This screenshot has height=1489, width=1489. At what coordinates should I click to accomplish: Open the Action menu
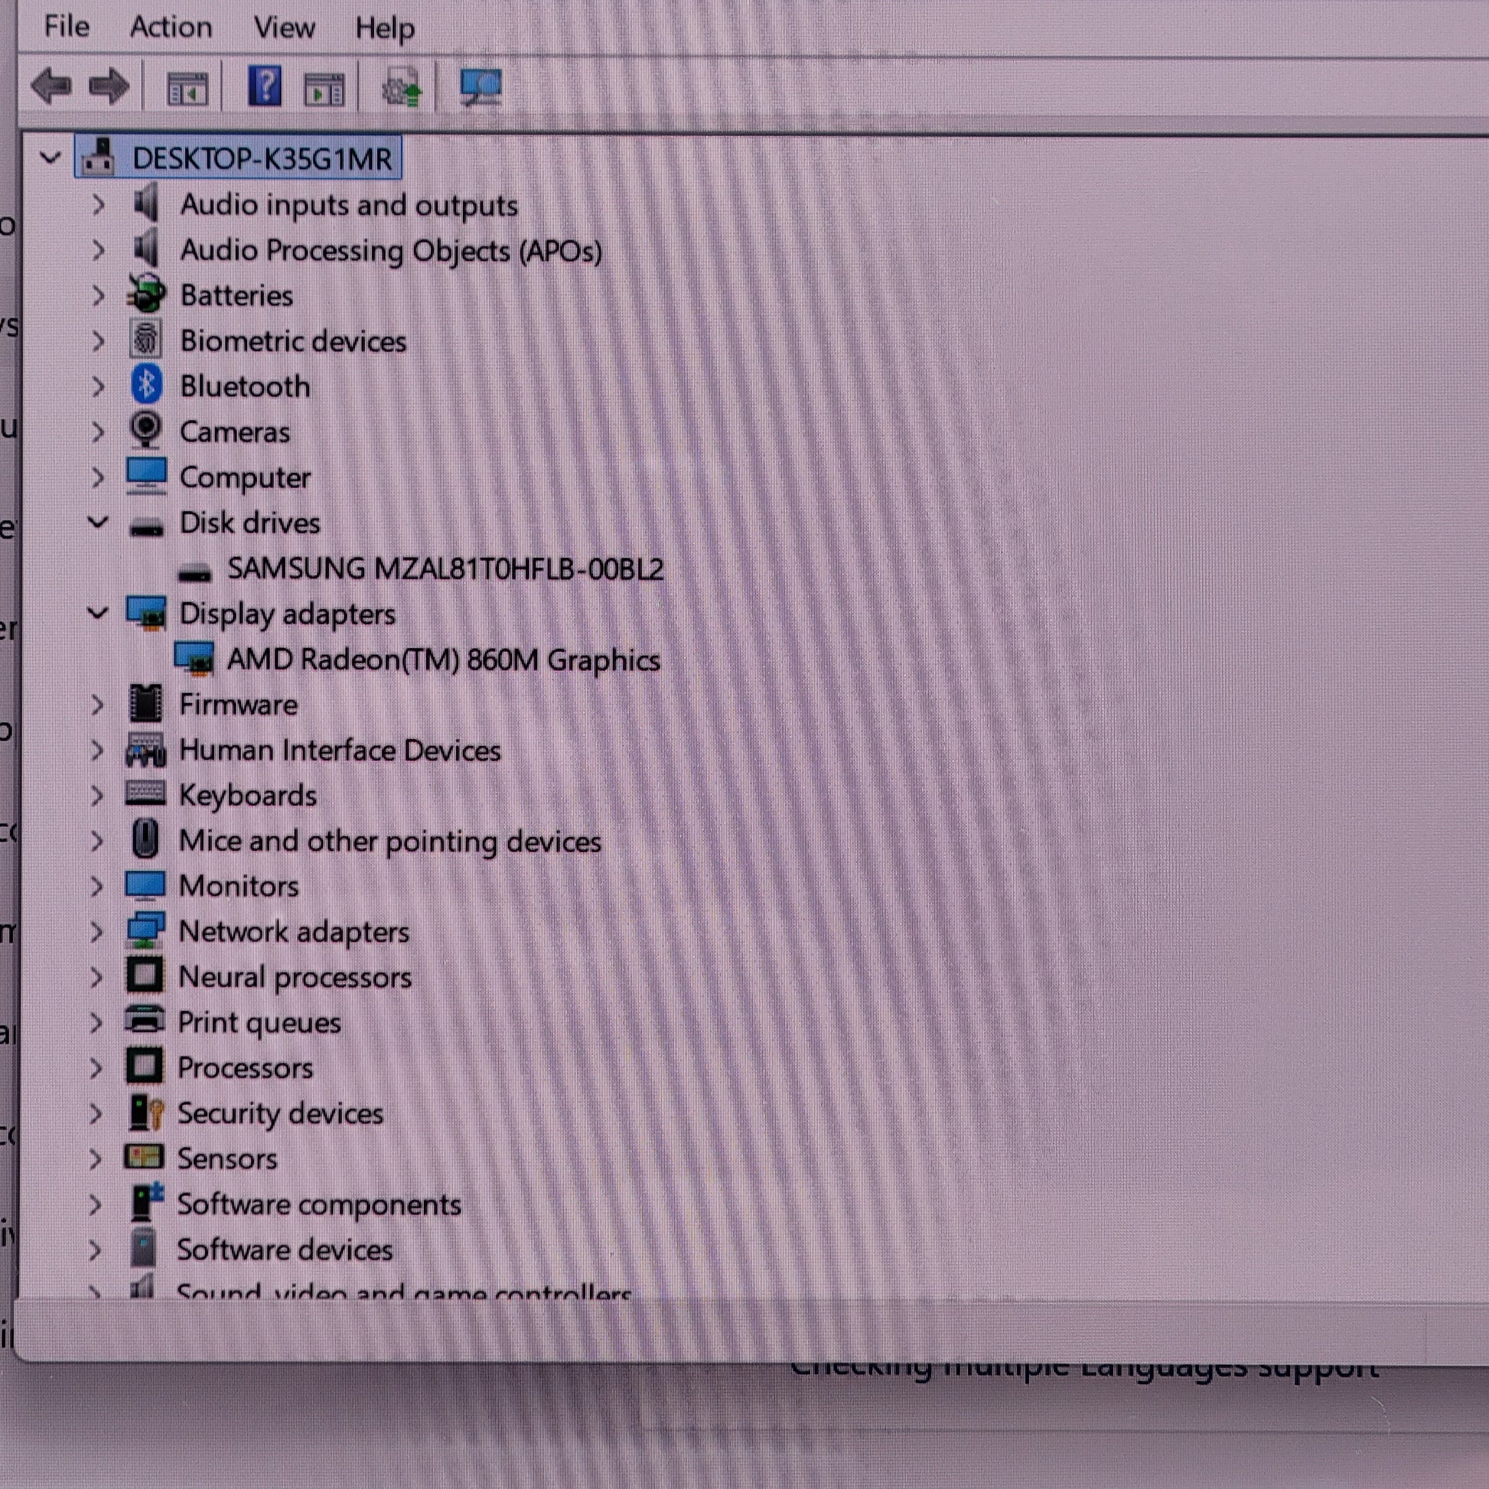pos(171,28)
